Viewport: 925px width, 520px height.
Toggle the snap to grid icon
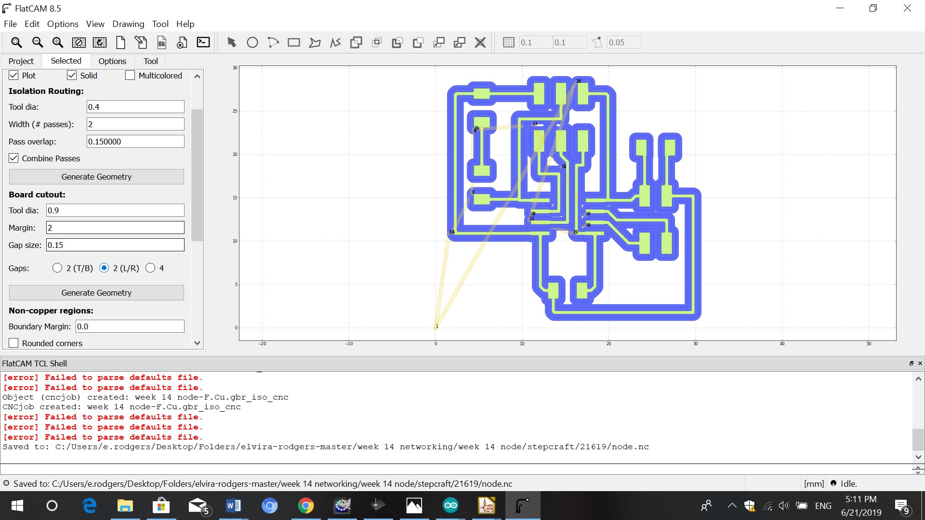point(508,42)
